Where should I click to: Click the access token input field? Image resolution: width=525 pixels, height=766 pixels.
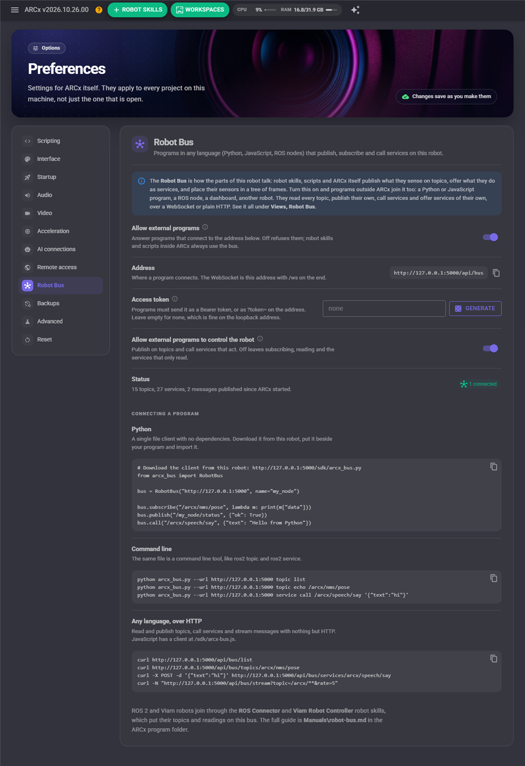pos(384,308)
